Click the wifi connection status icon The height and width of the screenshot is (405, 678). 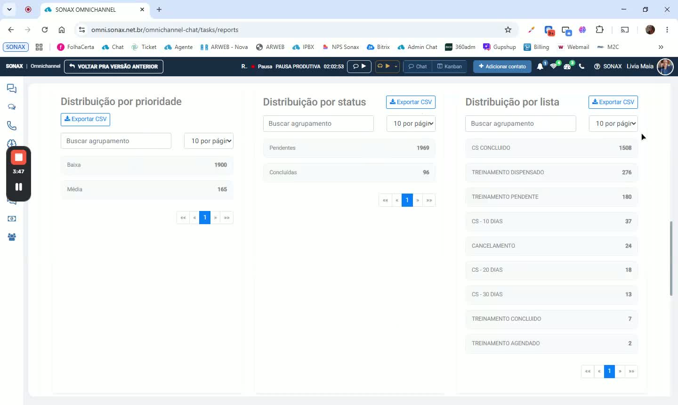(x=554, y=66)
